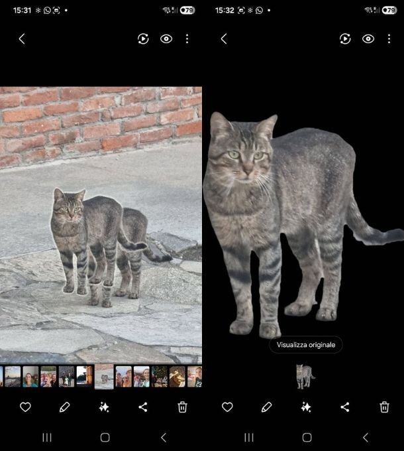This screenshot has width=404, height=451.
Task: Go back using the left screen's top arrow
Action: 22,39
